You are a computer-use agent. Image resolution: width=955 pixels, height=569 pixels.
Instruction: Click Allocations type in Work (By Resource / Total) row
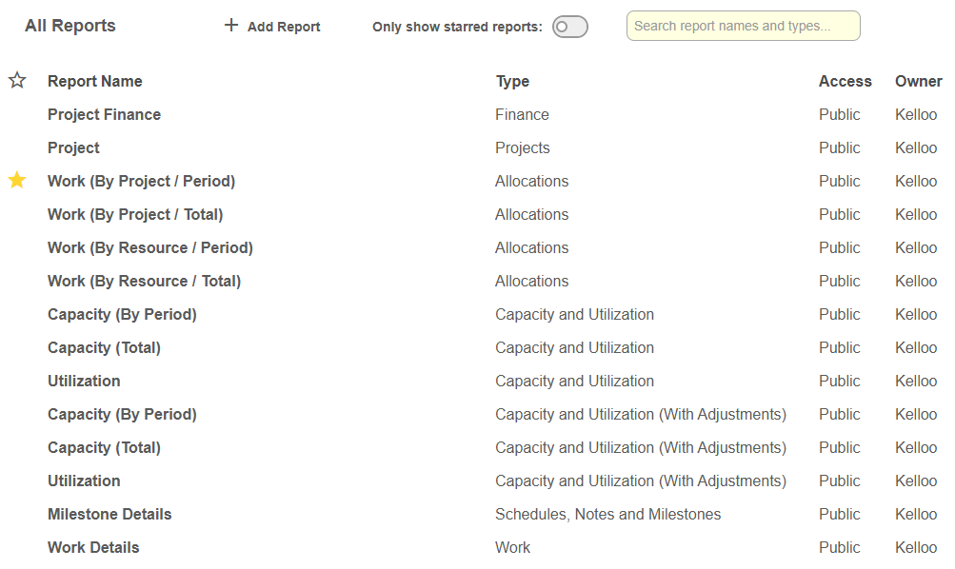[x=531, y=281]
